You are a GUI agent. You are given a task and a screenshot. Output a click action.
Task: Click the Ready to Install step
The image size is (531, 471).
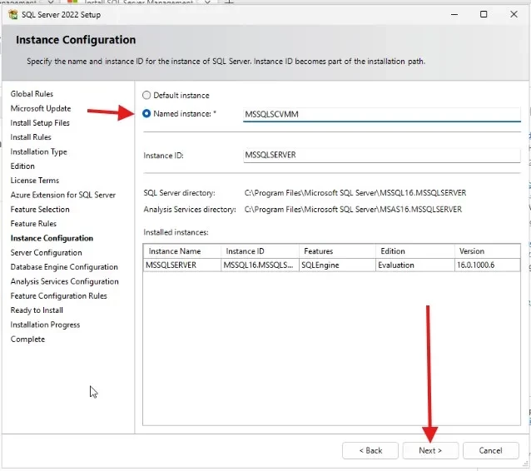point(37,310)
